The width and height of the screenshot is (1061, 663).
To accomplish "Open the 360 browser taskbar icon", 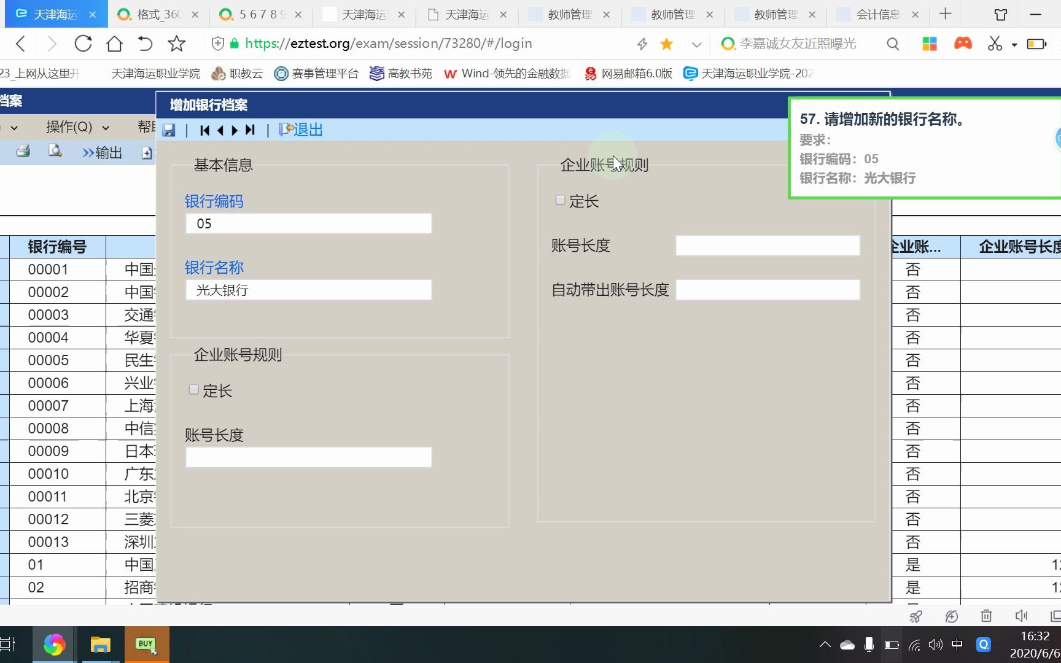I will [x=54, y=645].
